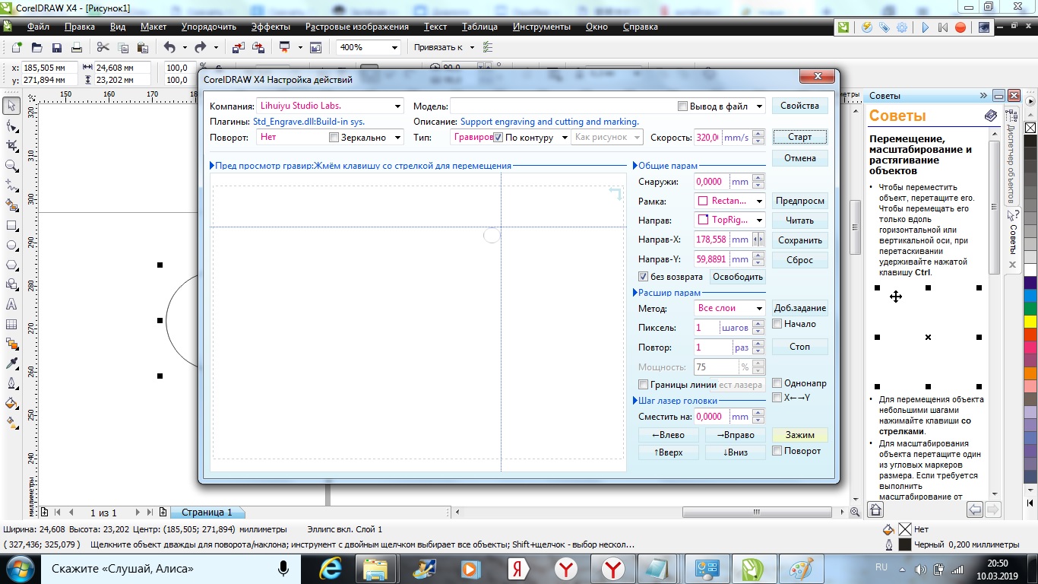Image resolution: width=1038 pixels, height=584 pixels.
Task: Select the Crop tool
Action: [x=11, y=145]
